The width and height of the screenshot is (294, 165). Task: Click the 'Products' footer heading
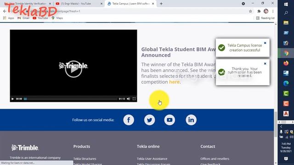tap(82, 147)
